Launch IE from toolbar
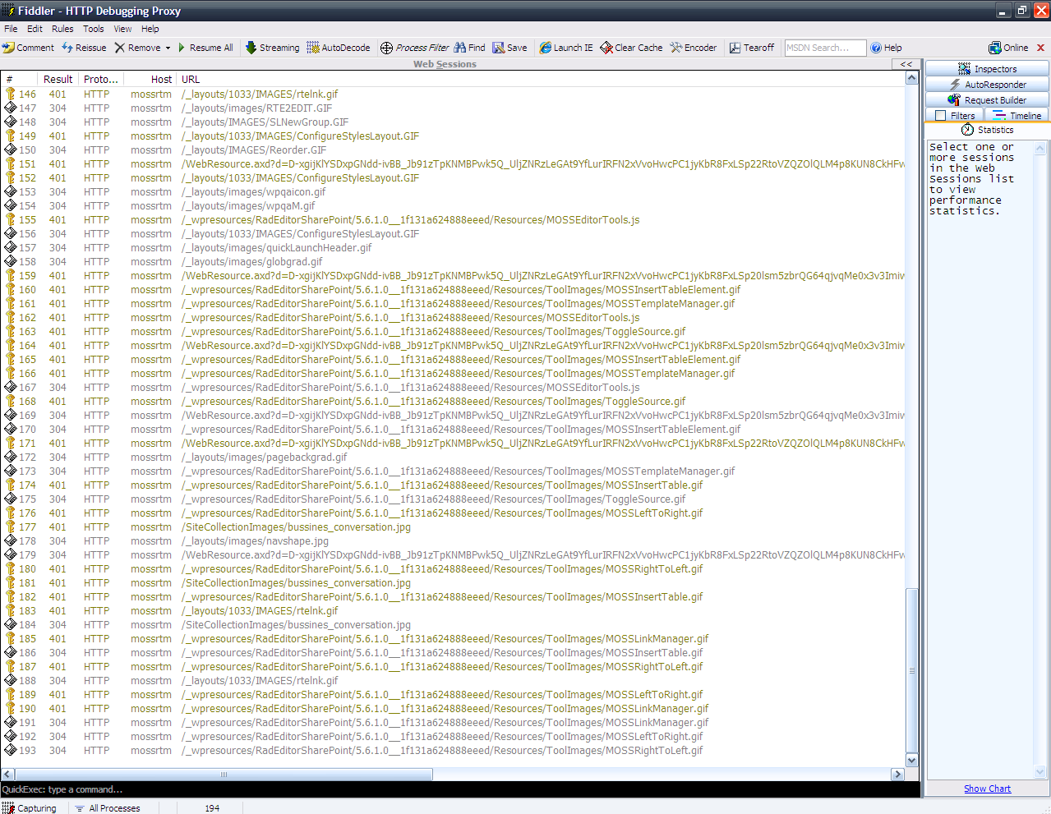The image size is (1051, 814). (x=566, y=48)
